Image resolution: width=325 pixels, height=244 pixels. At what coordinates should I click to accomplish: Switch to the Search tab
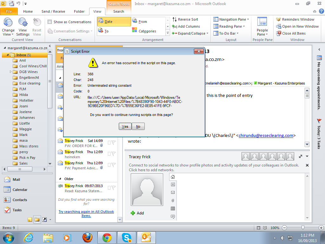(119, 11)
